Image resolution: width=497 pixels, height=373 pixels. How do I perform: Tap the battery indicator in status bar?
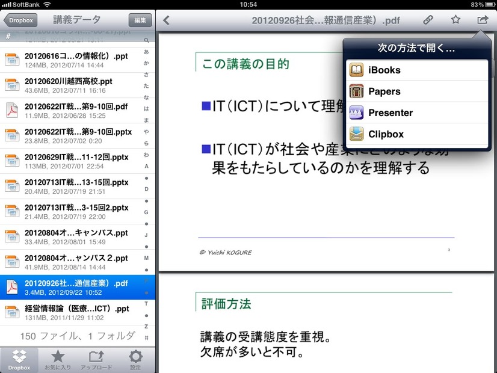coord(490,4)
